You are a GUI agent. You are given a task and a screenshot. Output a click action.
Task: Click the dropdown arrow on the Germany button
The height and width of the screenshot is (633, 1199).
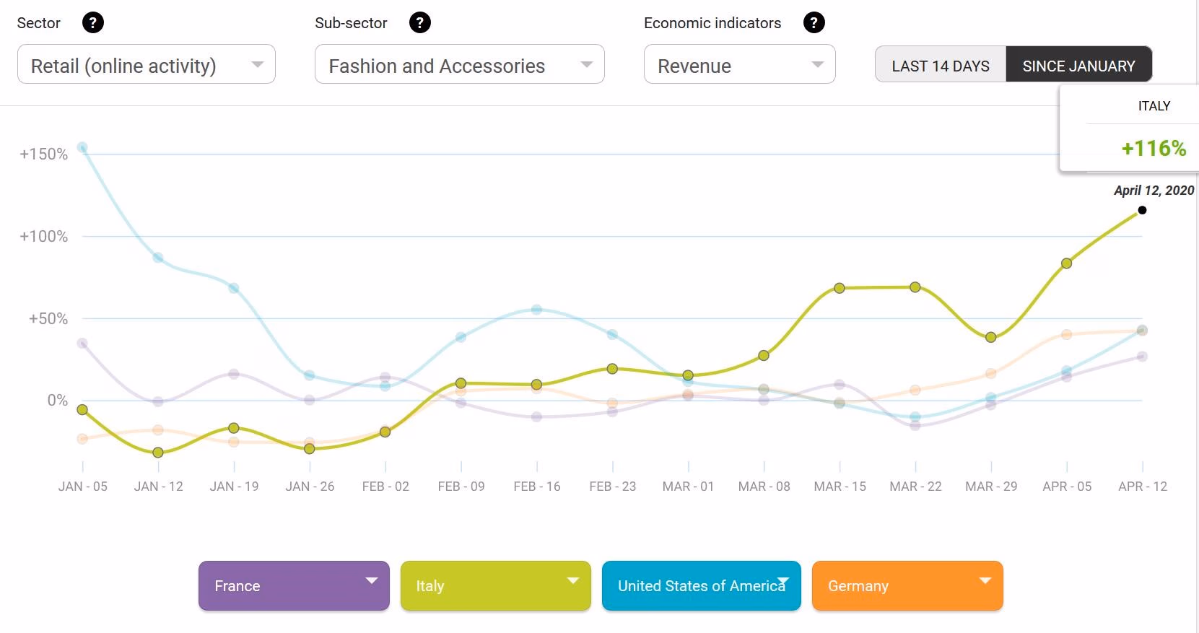coord(985,580)
